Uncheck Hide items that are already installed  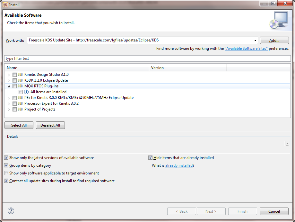[150, 158]
